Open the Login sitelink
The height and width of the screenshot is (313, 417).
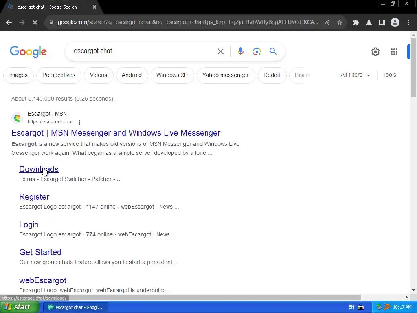tap(29, 225)
